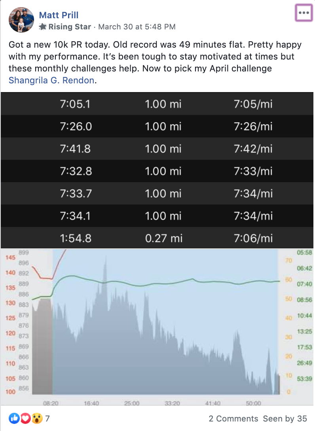Click the 0.27 mi final split row
315x431 pixels.
point(157,238)
